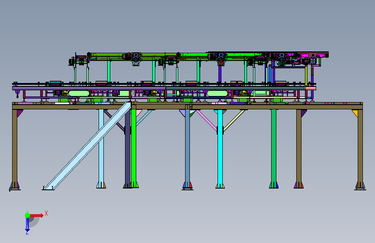Select the pale yellow diagonal brace
375x243 pixels.
[x=234, y=120]
